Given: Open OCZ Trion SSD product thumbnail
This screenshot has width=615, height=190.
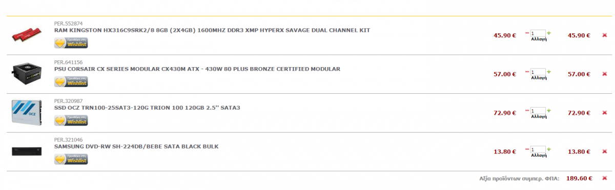Looking at the screenshot, I should [26, 113].
